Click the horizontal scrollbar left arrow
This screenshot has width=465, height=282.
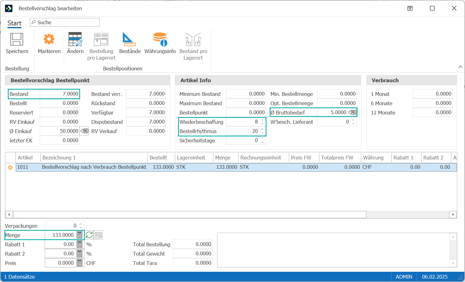[x=9, y=214]
